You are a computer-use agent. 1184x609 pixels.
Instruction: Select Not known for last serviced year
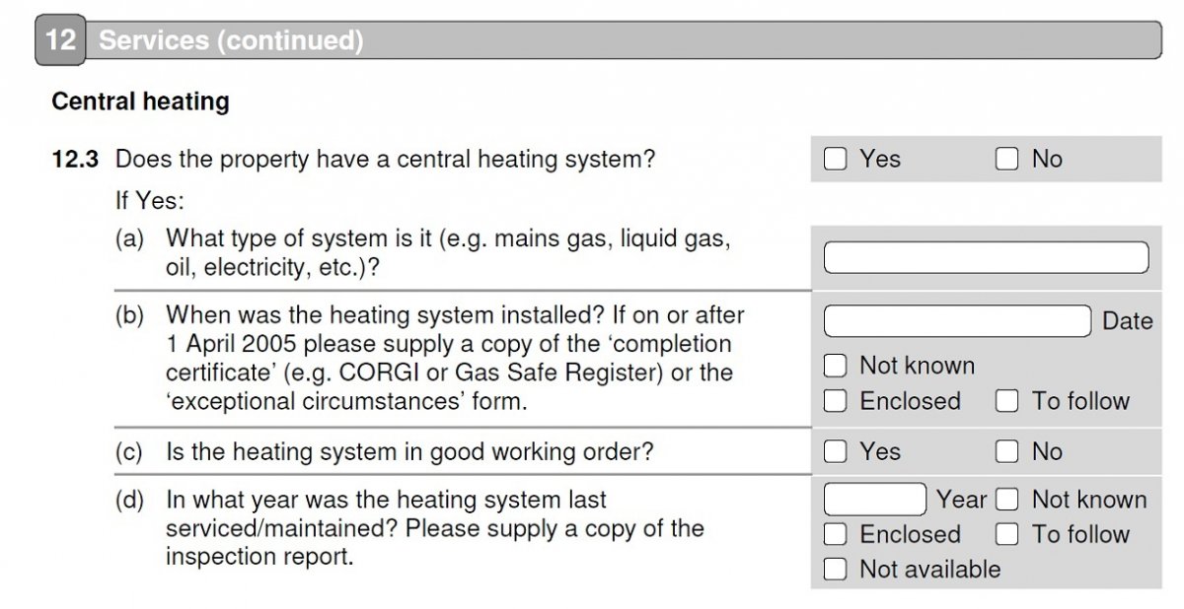tap(1006, 500)
